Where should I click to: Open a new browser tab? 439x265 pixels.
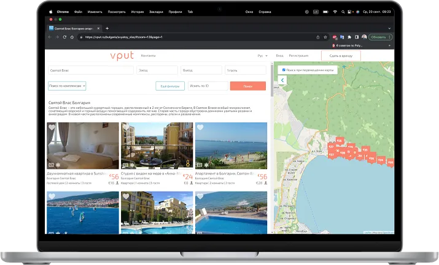point(107,28)
